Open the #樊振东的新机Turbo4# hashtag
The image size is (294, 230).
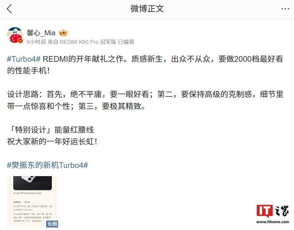(x=47, y=165)
